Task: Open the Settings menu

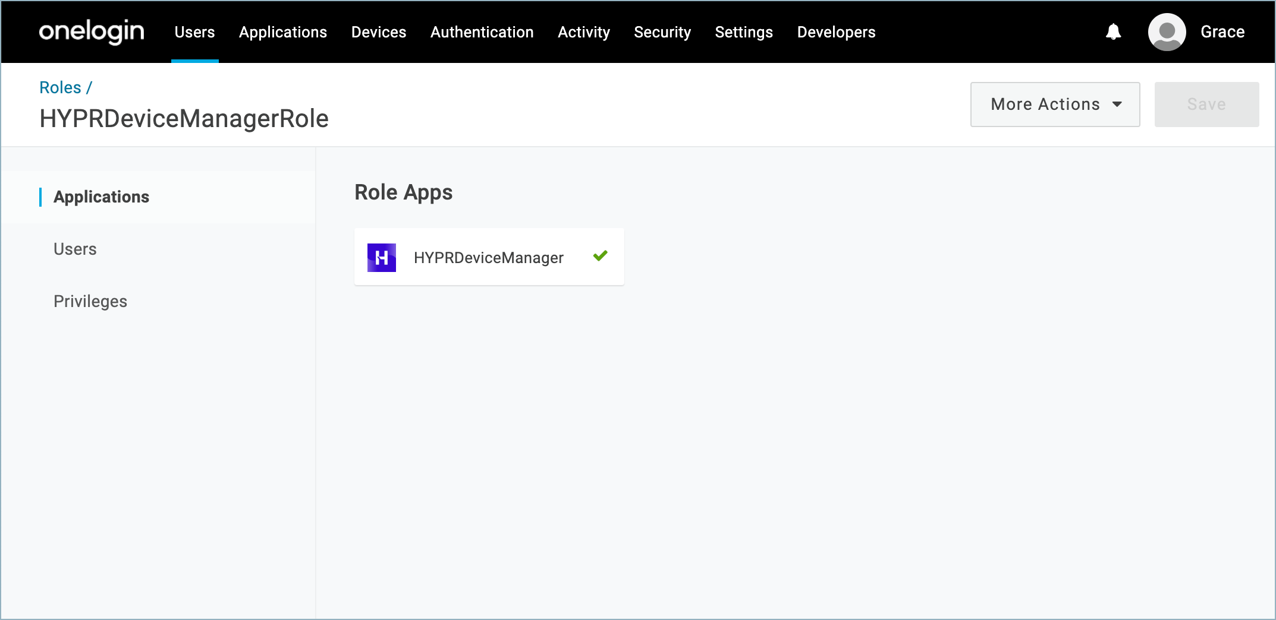Action: pyautogui.click(x=744, y=32)
